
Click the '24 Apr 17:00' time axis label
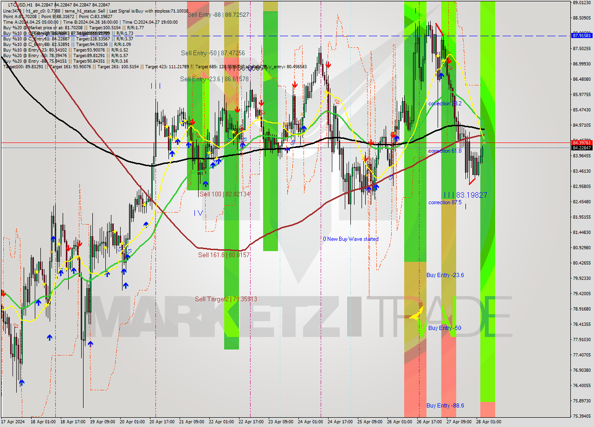(x=340, y=422)
